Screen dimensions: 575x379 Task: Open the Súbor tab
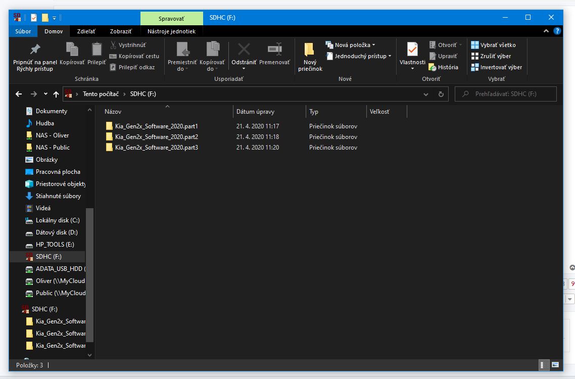click(x=23, y=31)
